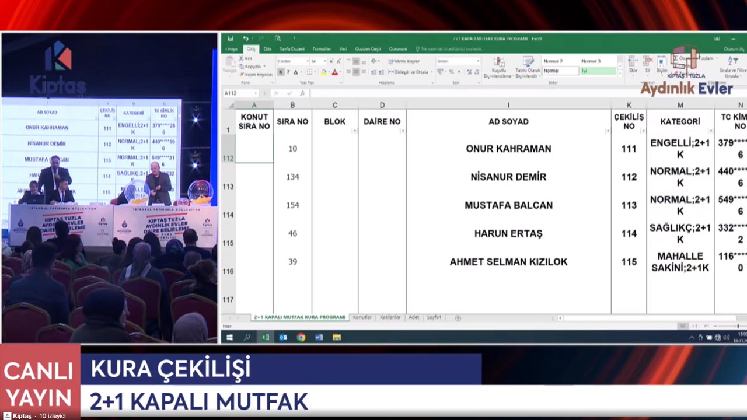Image resolution: width=747 pixels, height=420 pixels.
Task: Switch to the Veri tab
Action: tap(343, 49)
